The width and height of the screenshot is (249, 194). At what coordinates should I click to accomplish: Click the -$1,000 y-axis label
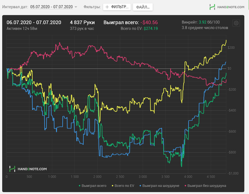pyautogui.click(x=233, y=173)
